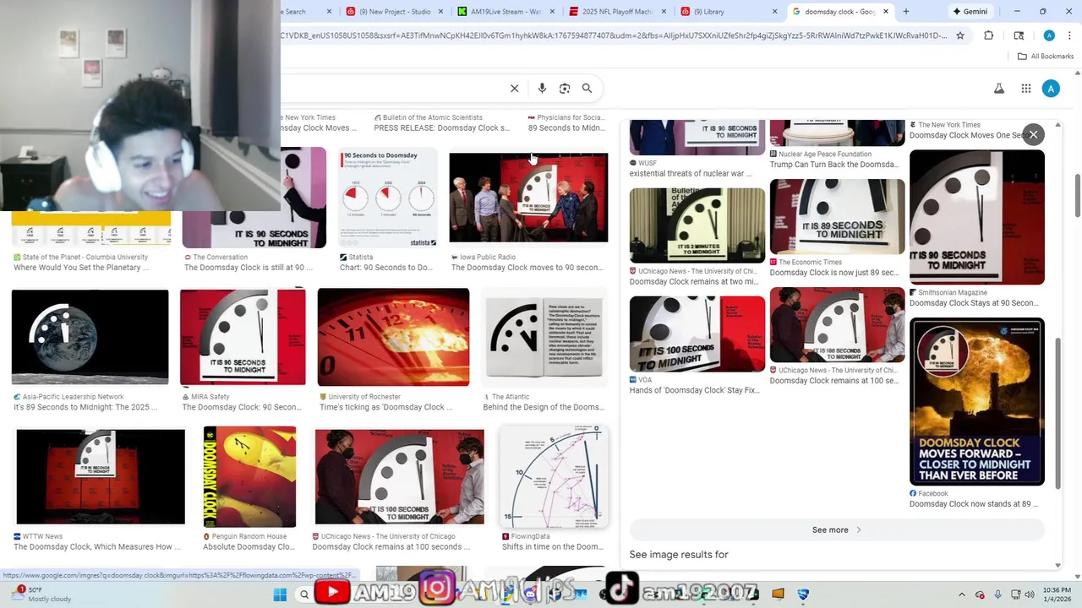The height and width of the screenshot is (608, 1082).
Task: Open the Chrome extensions puzzle icon
Action: tap(989, 35)
